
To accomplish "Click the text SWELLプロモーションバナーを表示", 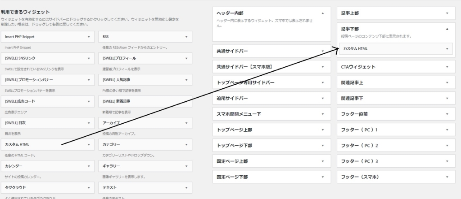I will (x=30, y=91).
